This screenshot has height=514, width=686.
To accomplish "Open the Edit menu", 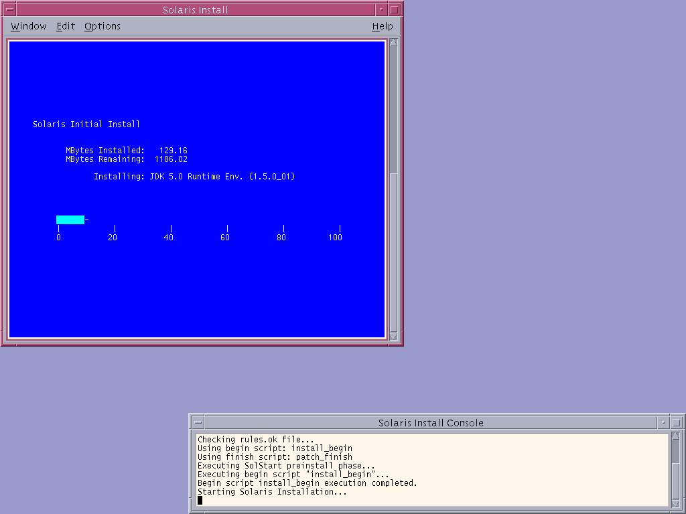I will click(x=66, y=26).
